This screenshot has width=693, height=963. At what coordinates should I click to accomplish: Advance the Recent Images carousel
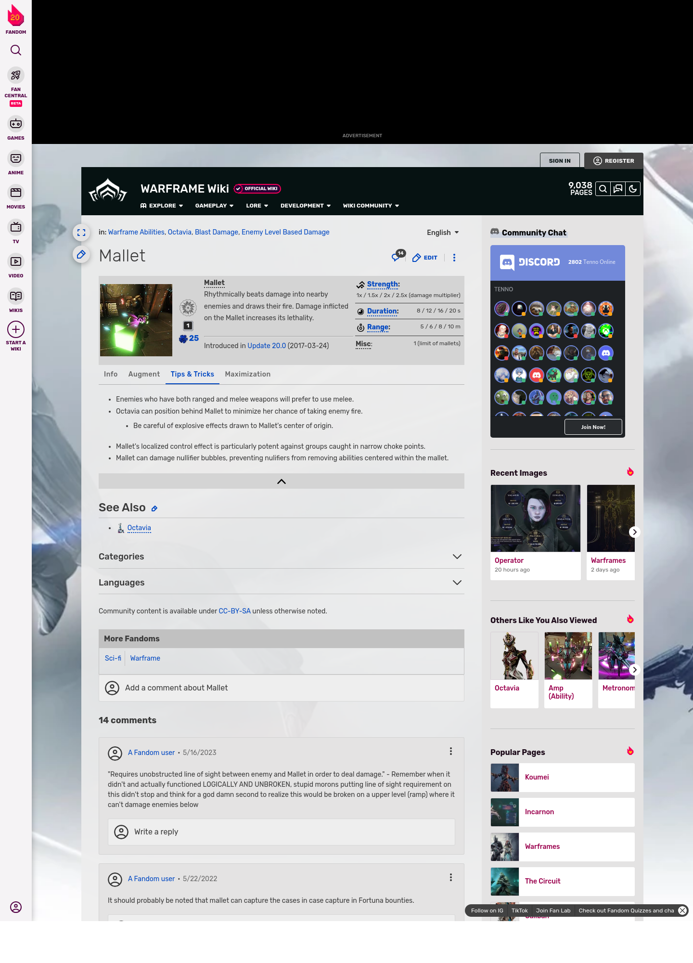click(x=634, y=532)
